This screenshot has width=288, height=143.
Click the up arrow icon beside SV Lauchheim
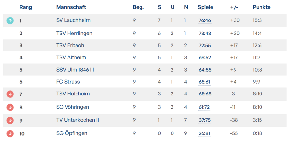tap(10, 20)
